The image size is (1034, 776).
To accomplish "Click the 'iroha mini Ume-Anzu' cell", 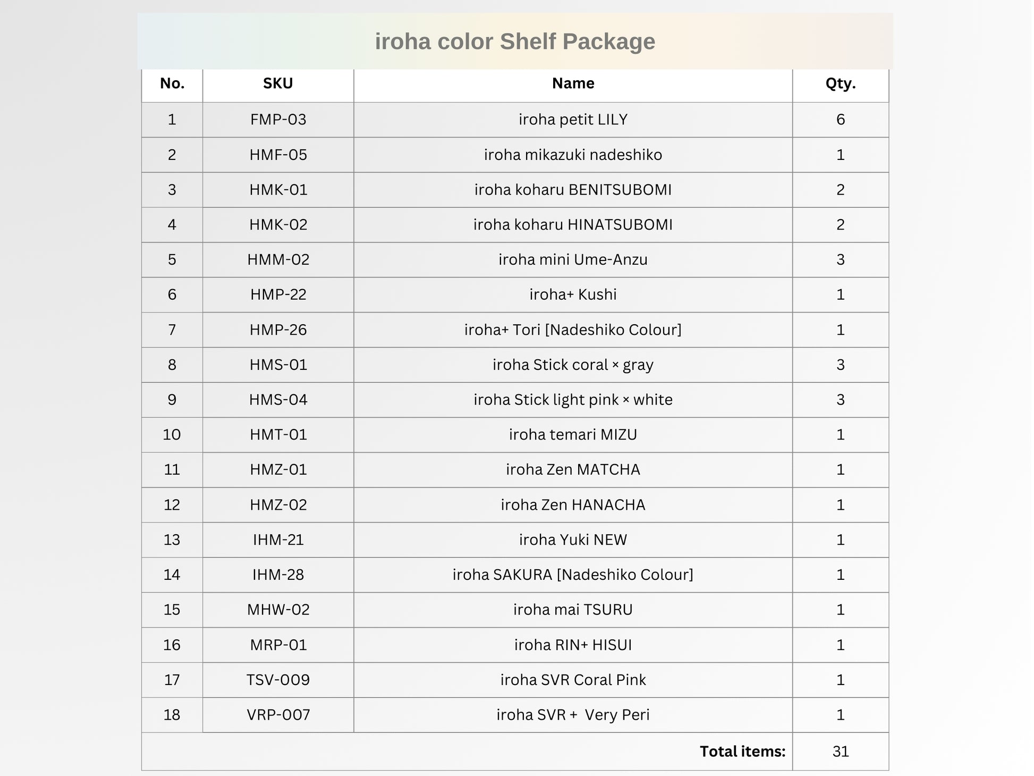I will tap(573, 260).
